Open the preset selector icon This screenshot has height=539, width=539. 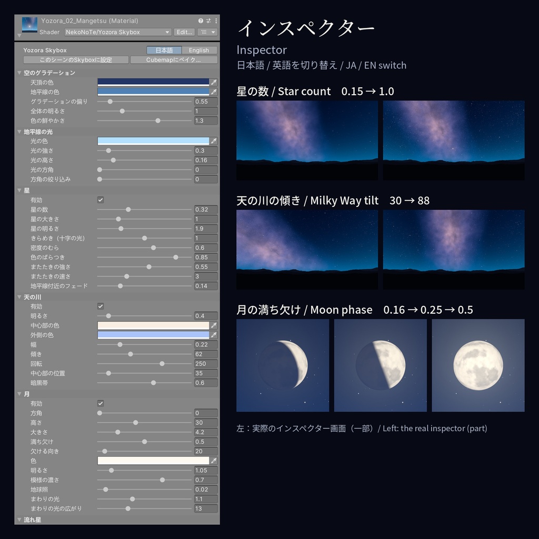point(208,21)
